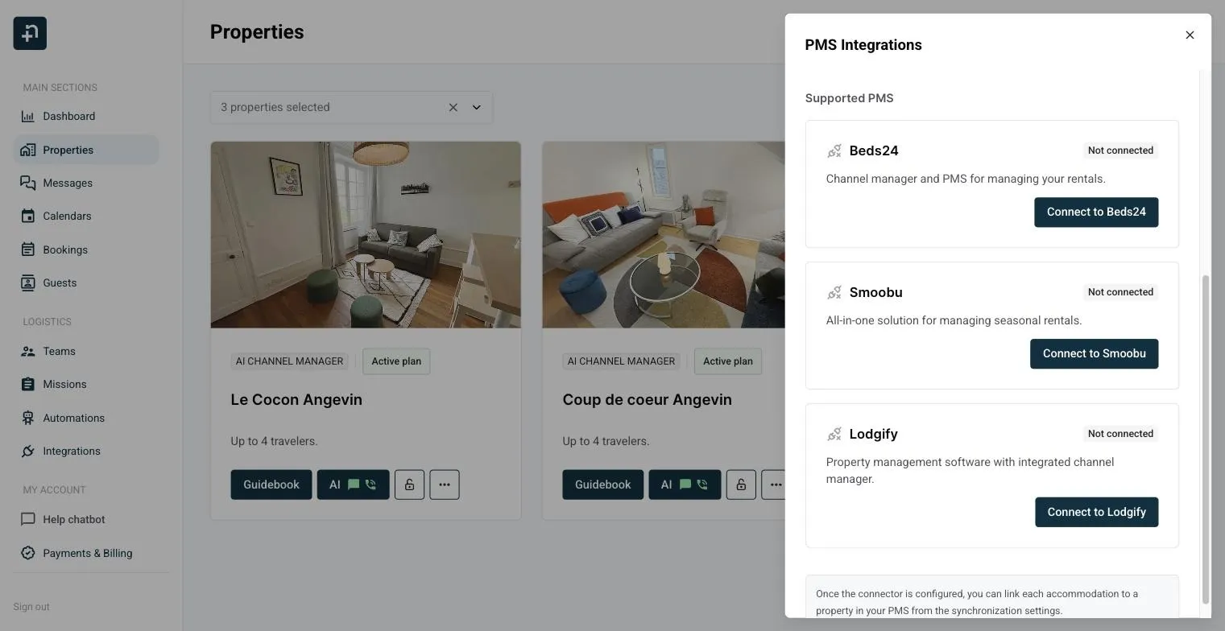Open the Help chatbot
This screenshot has height=631, width=1225.
coord(85,519)
